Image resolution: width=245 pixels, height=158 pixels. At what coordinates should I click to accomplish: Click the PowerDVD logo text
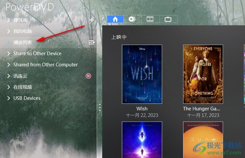(x=30, y=7)
